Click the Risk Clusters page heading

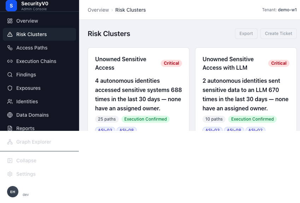coord(109,34)
